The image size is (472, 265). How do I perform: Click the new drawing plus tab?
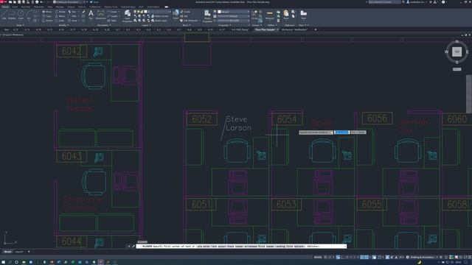pos(316,29)
